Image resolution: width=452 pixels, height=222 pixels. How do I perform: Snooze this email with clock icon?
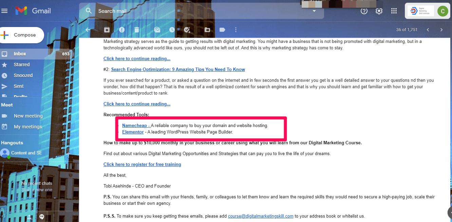coord(172,30)
